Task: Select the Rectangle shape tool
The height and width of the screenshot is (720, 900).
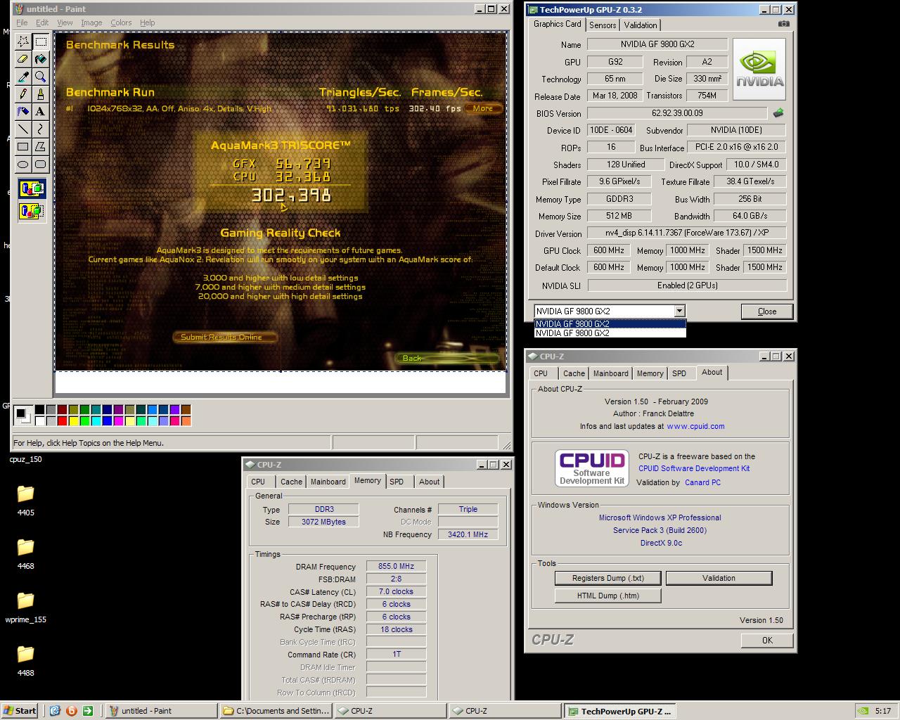Action: click(23, 147)
